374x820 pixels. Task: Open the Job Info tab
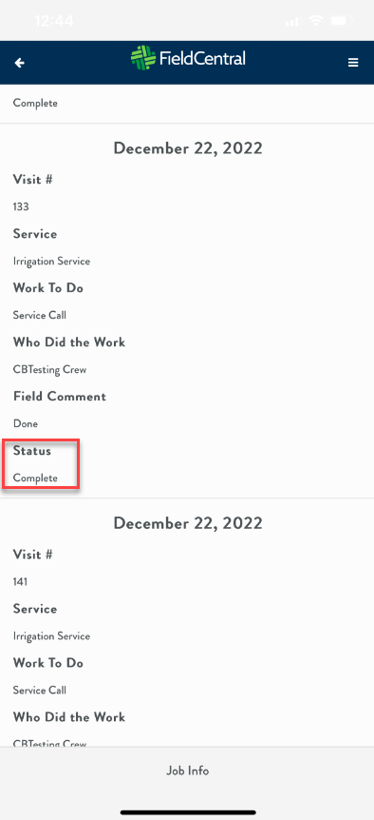pyautogui.click(x=187, y=771)
